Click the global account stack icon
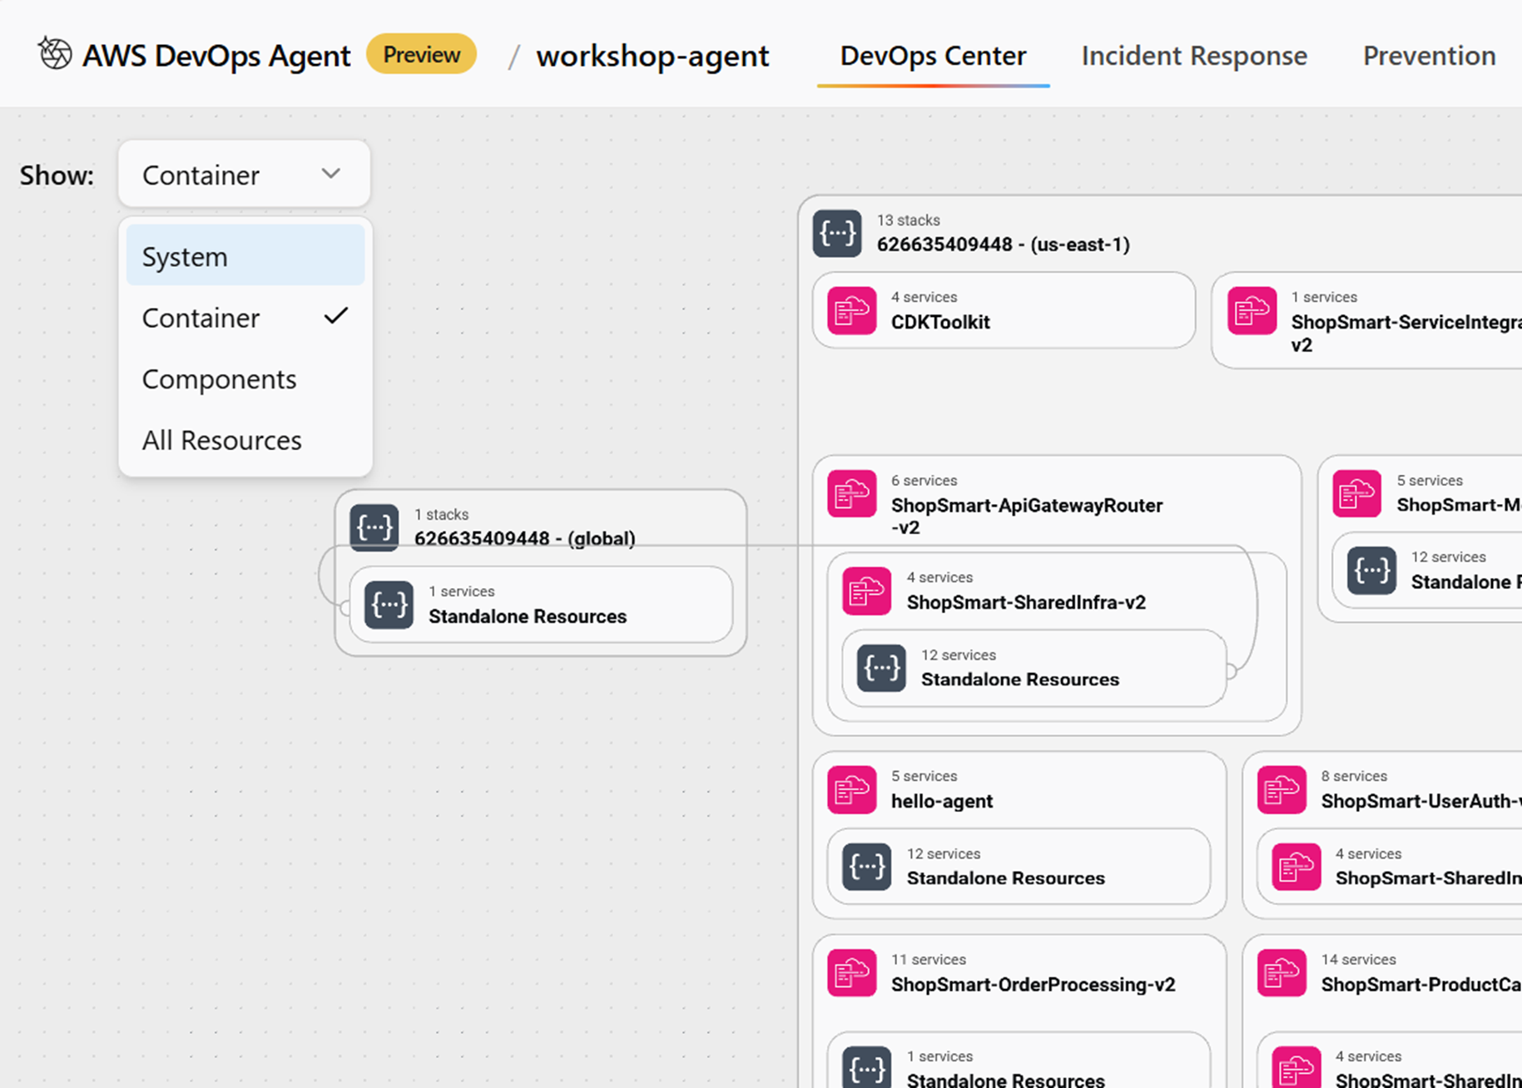1522x1088 pixels. 374,527
